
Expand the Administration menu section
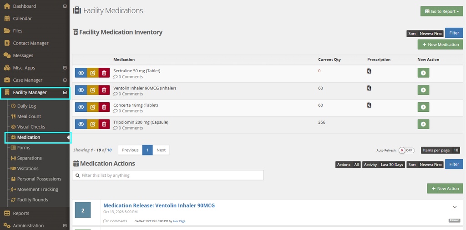click(65, 225)
